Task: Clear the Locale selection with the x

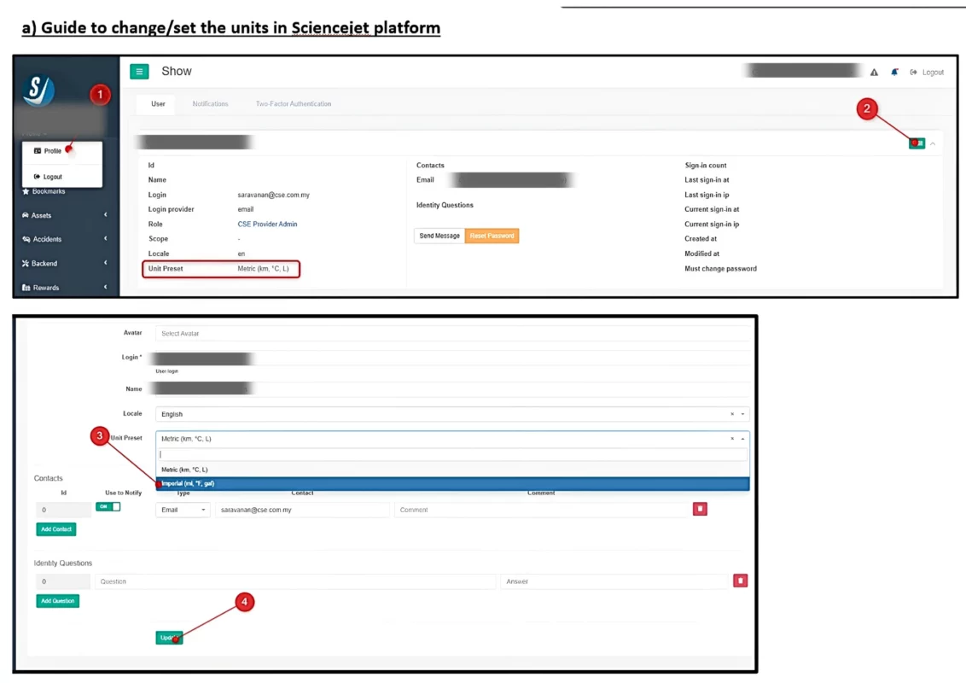Action: [731, 415]
